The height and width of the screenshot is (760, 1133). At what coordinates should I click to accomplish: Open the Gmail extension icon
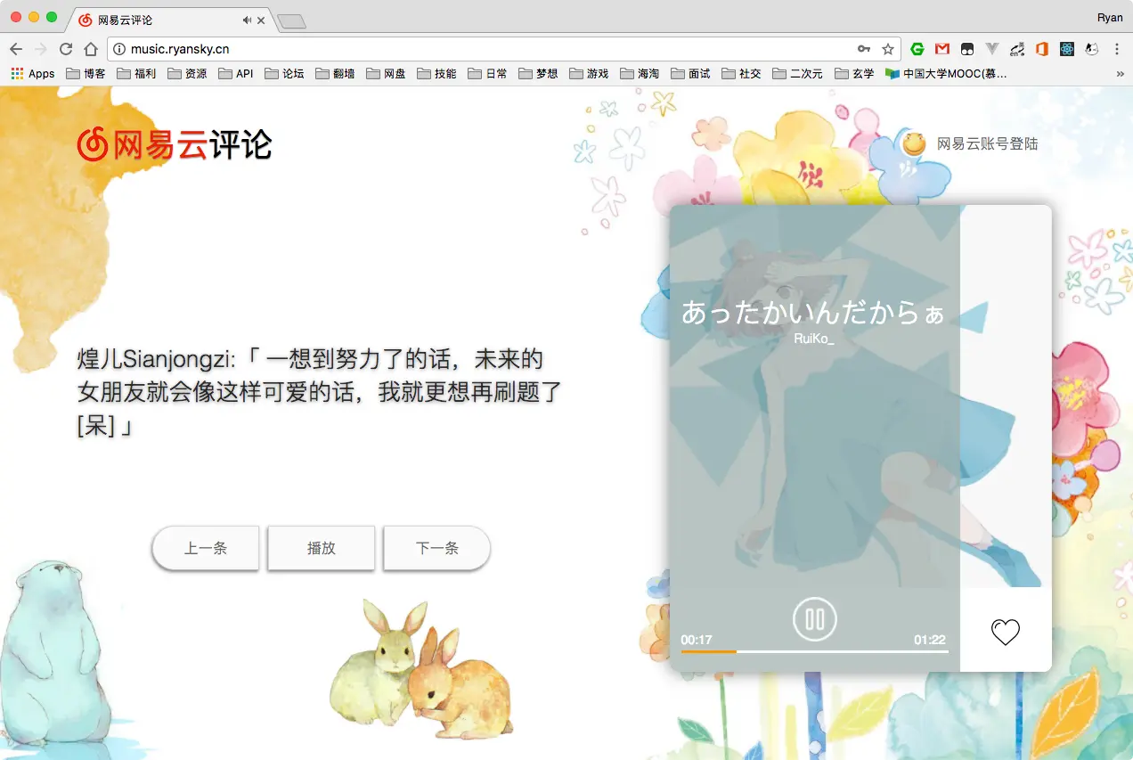tap(942, 49)
